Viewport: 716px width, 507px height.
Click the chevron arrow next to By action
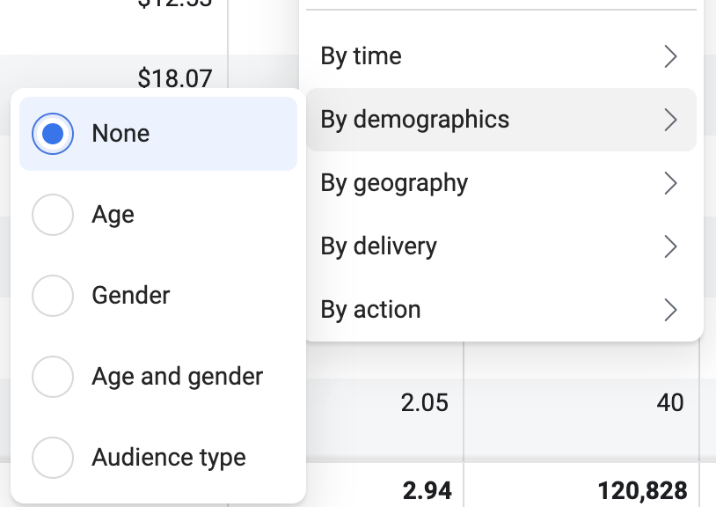[x=670, y=310]
